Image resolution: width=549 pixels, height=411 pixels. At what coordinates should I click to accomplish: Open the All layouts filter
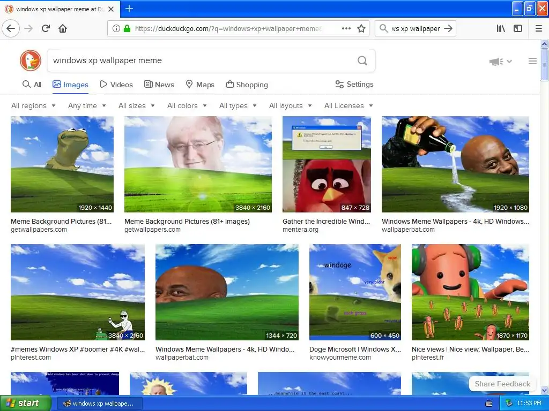click(290, 105)
